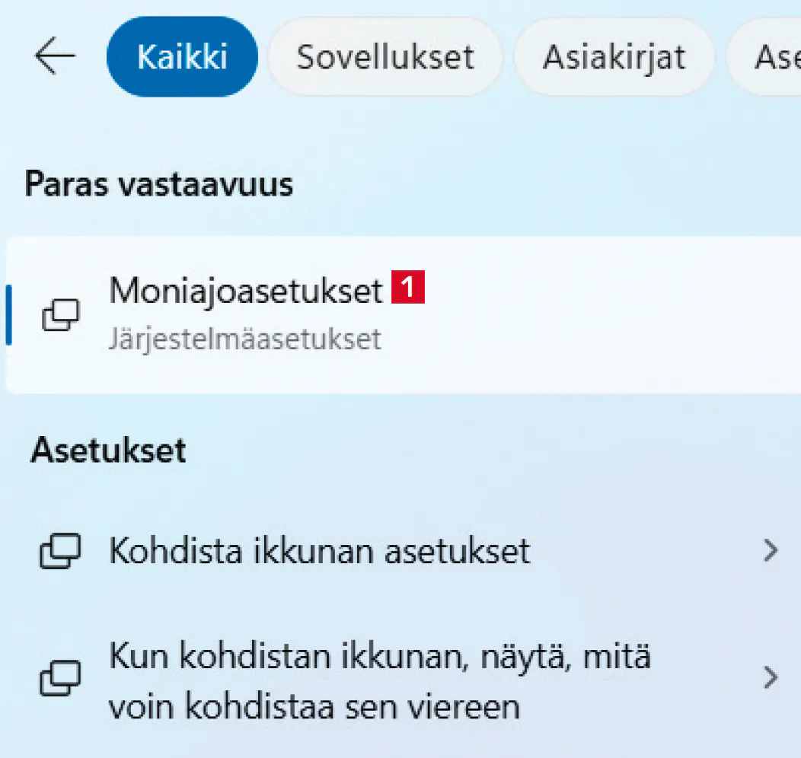Click the Paras vastaavuus heading

coord(159,185)
